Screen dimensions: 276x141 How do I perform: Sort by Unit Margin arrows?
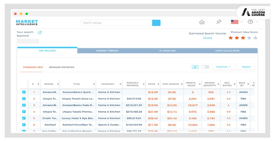(182, 84)
